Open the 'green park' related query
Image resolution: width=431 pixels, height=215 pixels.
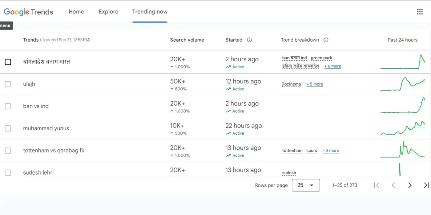[321, 58]
